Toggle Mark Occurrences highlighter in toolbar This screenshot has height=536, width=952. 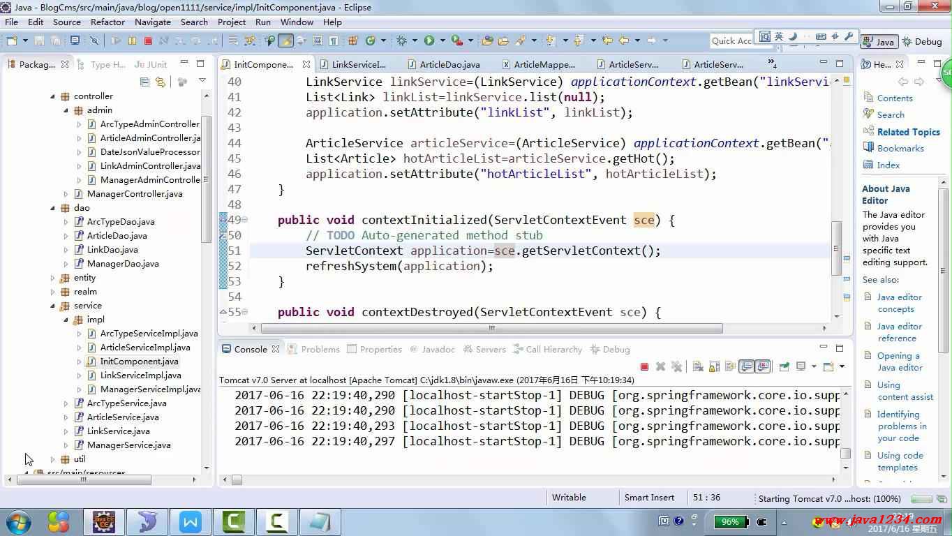point(285,40)
